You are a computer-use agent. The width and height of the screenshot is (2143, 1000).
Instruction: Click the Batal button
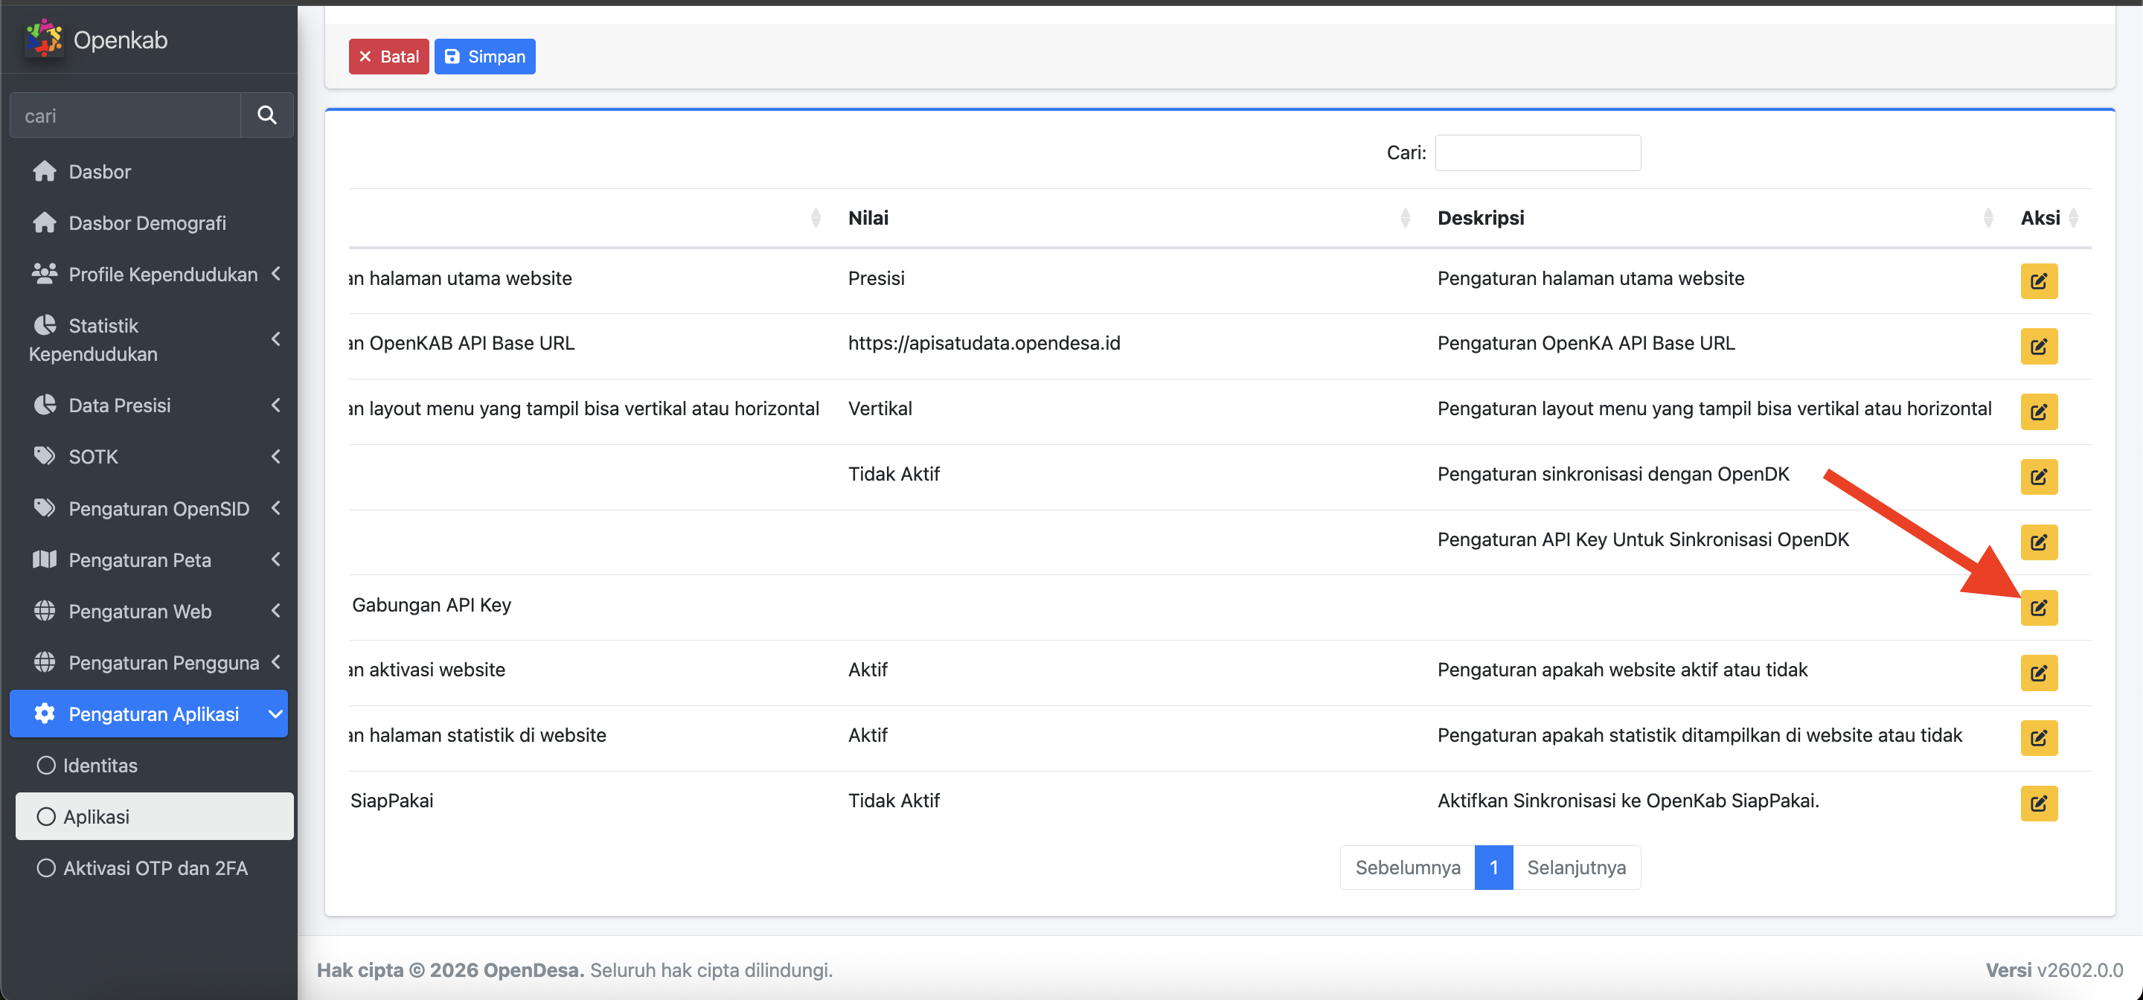(x=388, y=57)
